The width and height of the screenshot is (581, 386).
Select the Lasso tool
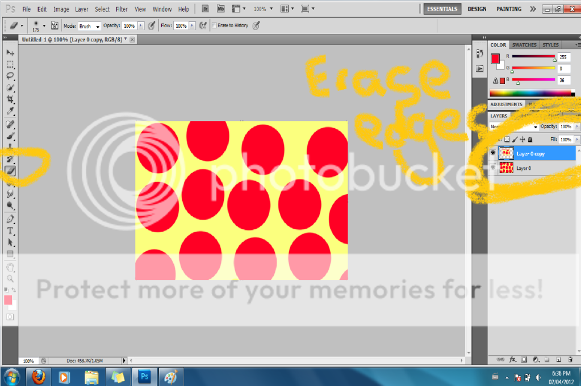click(x=10, y=76)
